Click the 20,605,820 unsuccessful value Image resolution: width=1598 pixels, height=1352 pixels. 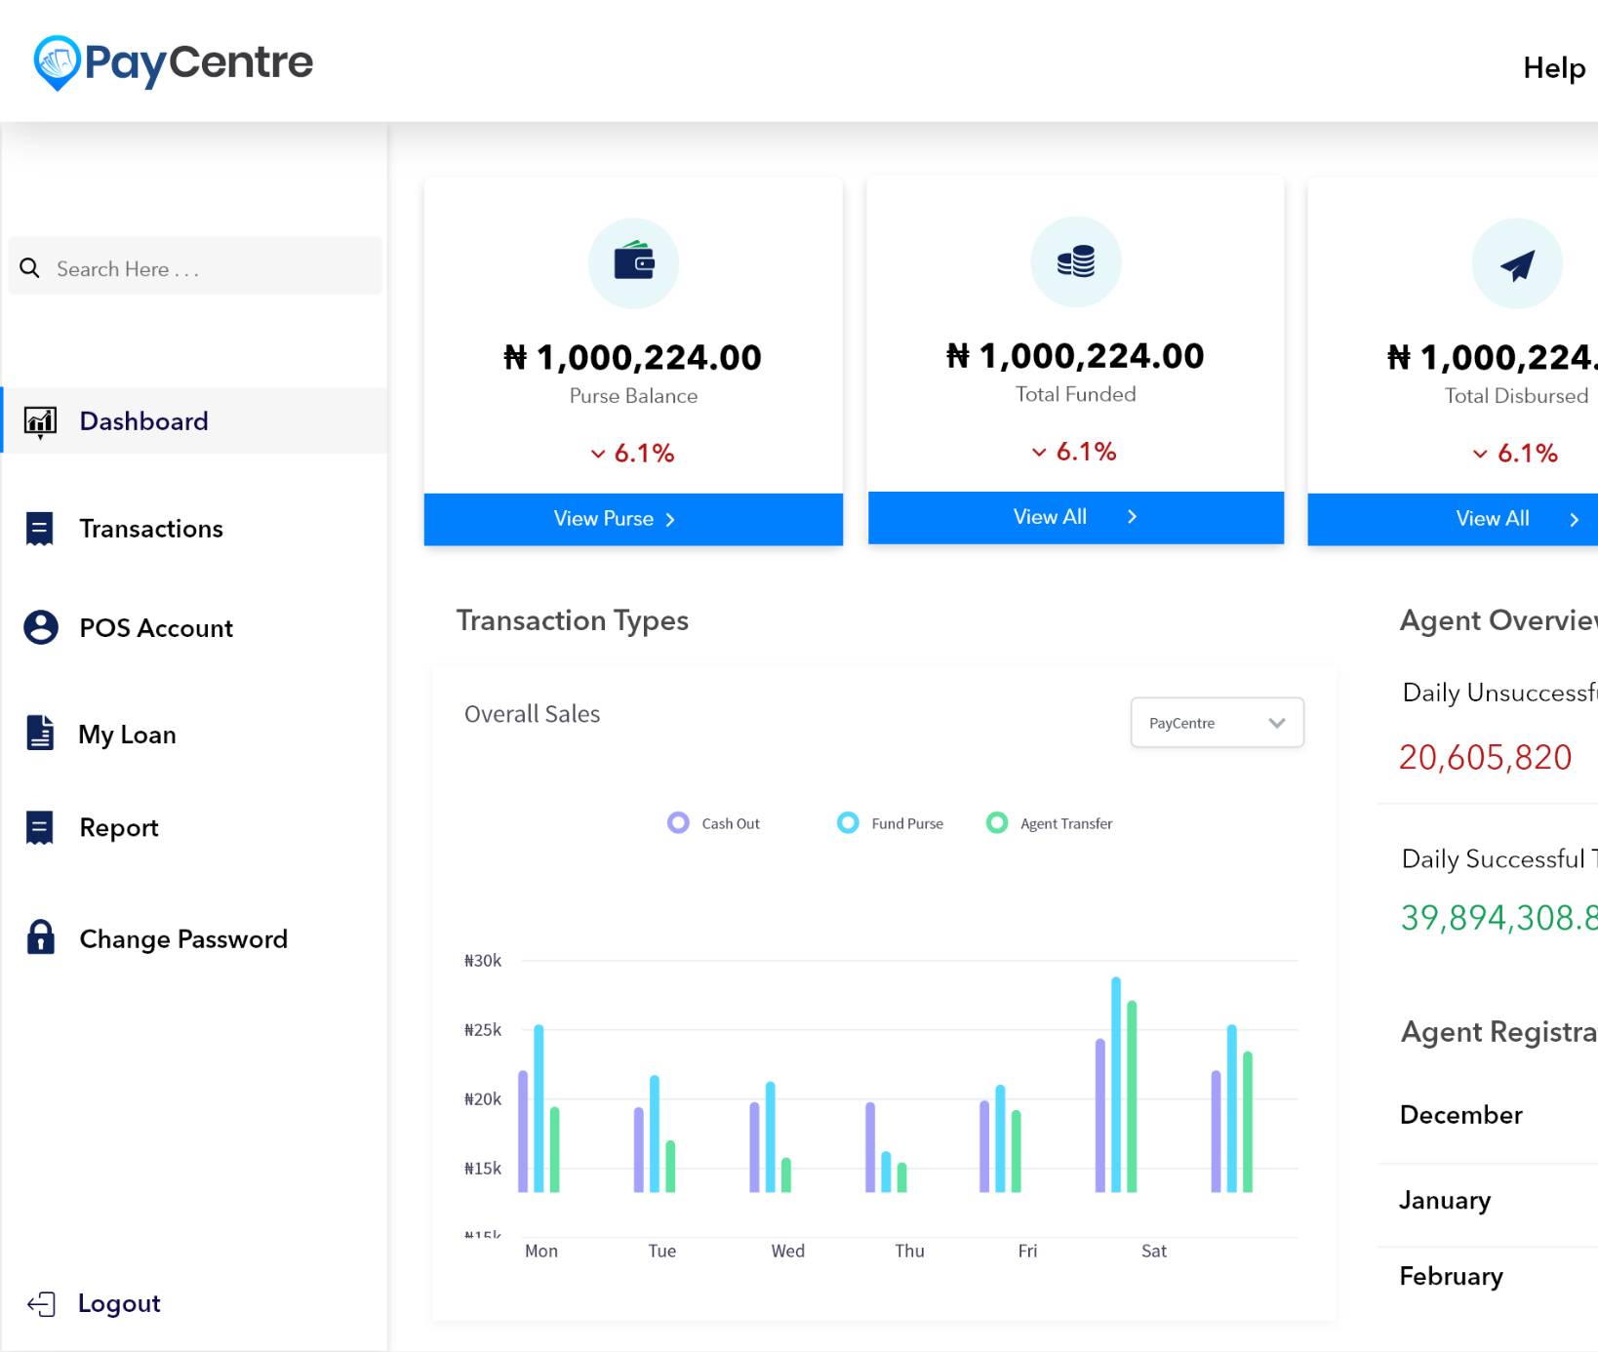[1485, 757]
